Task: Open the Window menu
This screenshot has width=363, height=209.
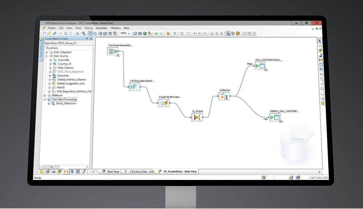Action: click(x=115, y=28)
